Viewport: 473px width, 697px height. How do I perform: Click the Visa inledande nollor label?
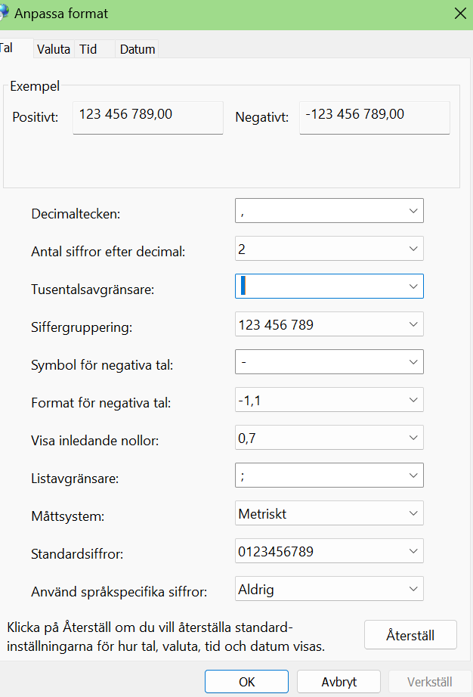[x=94, y=441]
